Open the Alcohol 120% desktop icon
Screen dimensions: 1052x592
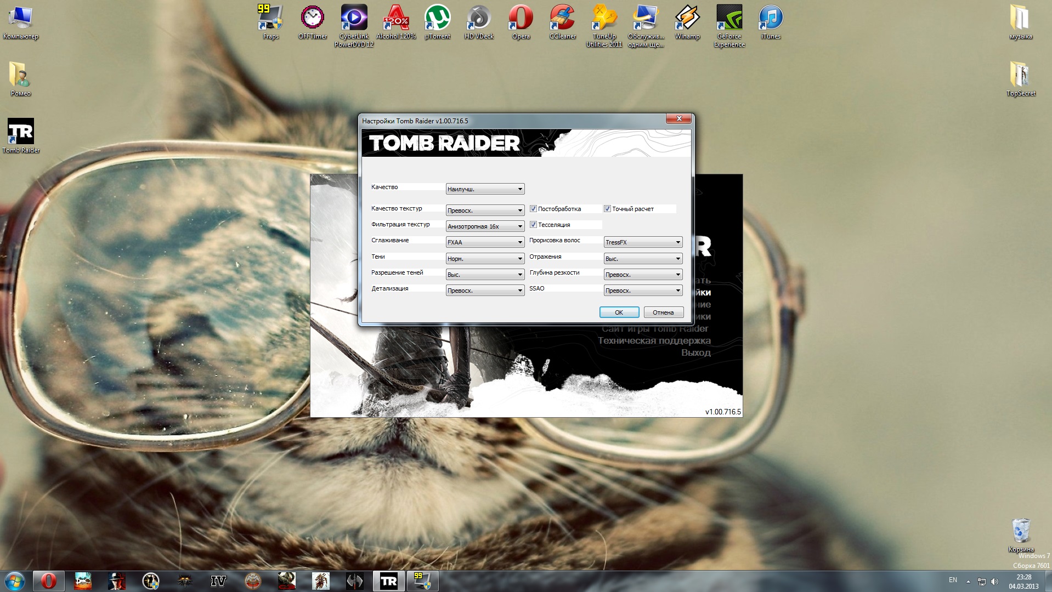pos(396,22)
